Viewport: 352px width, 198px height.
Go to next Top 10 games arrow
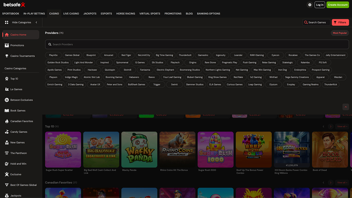[330, 126]
